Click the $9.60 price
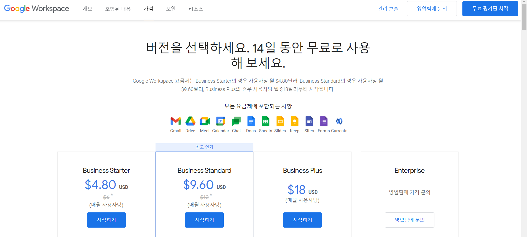527x237 pixels. (x=198, y=185)
